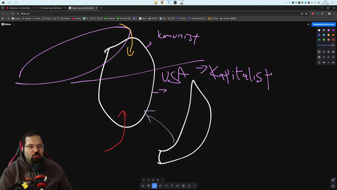Set stroke size to M

(324, 63)
